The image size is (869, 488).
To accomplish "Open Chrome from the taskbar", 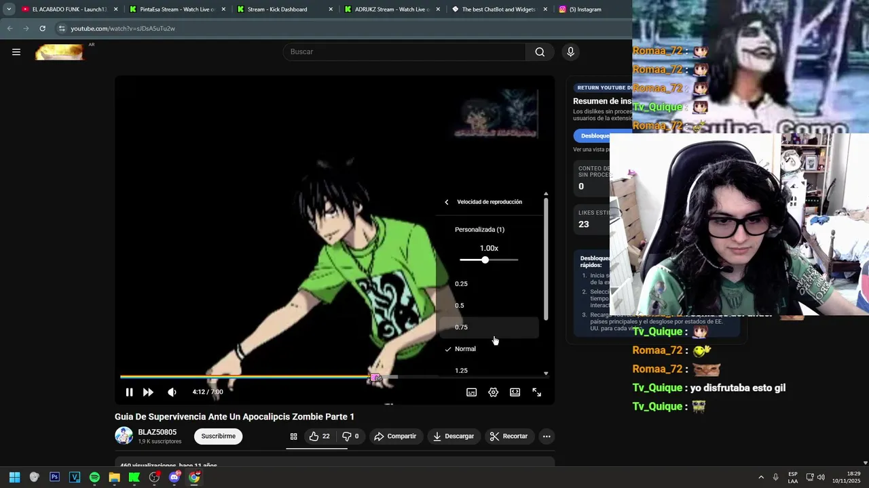I will pos(194,477).
